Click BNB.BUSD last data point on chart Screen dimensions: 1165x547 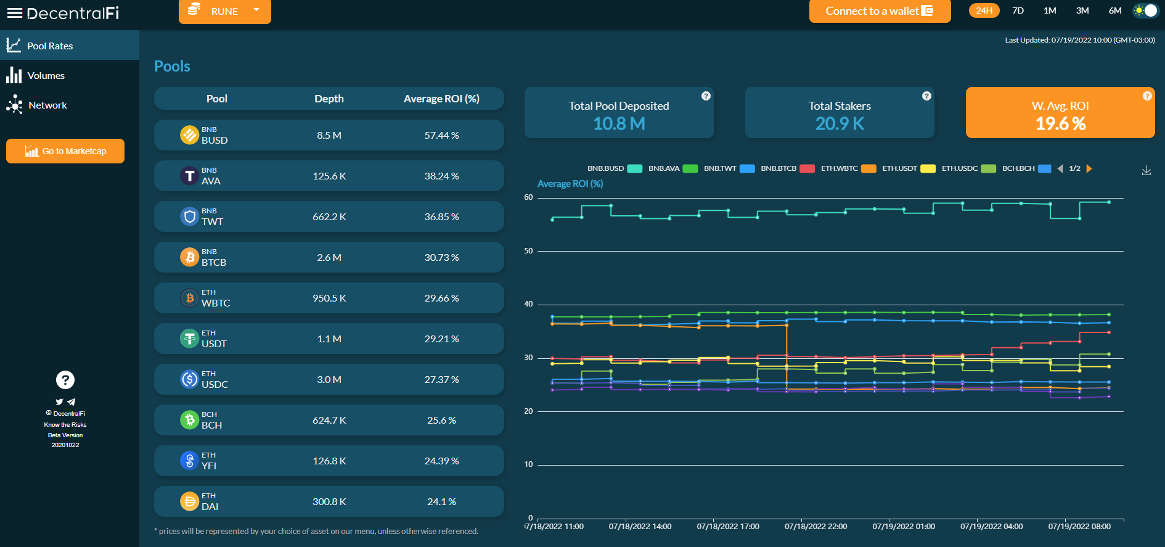coord(1109,202)
